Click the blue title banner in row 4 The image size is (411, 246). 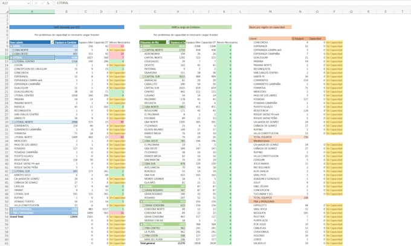(67, 27)
